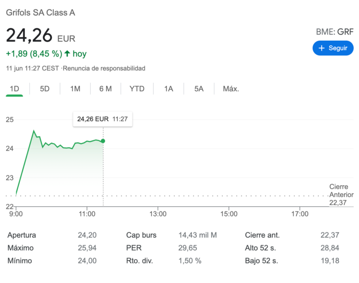Follow the stock with Seguir button
This screenshot has width=359, height=283.
[x=333, y=48]
